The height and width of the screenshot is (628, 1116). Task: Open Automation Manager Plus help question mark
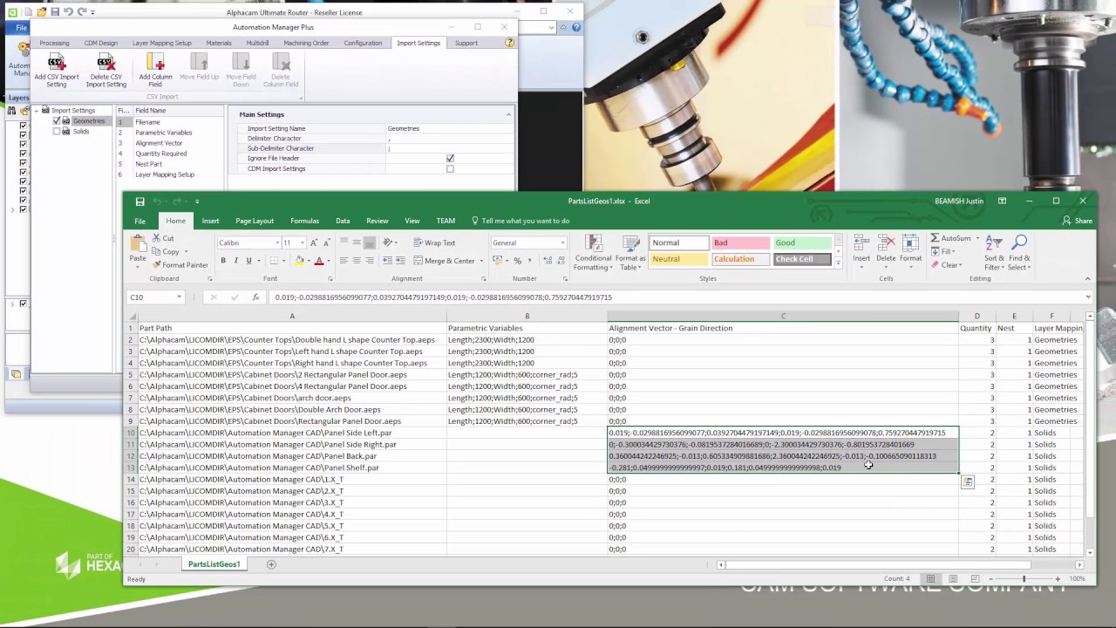coord(509,43)
